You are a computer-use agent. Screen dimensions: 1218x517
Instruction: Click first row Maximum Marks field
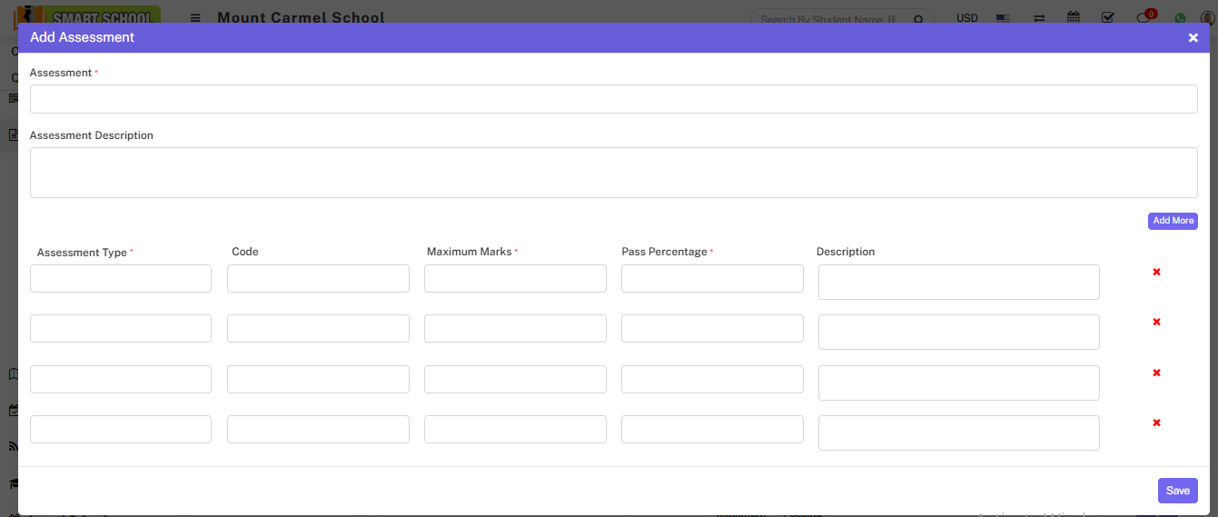(x=515, y=278)
